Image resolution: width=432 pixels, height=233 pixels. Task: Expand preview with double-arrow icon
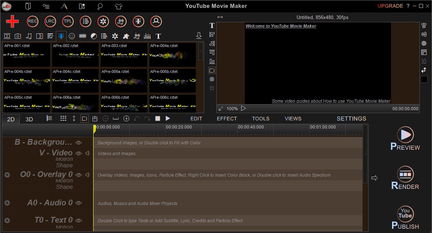coord(220,17)
